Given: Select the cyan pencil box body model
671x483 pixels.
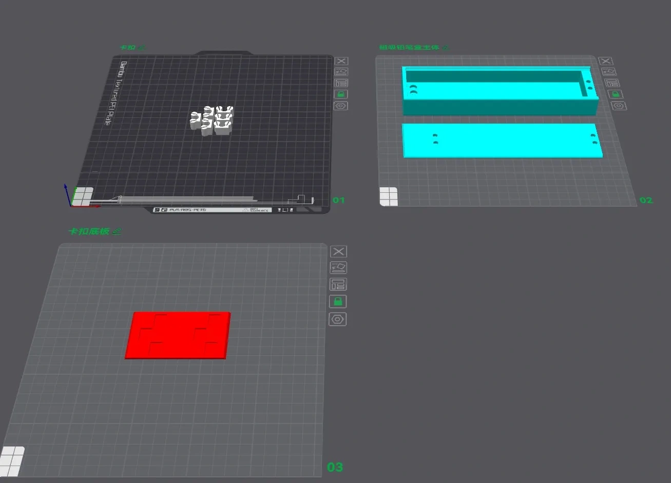Looking at the screenshot, I should pos(501,90).
